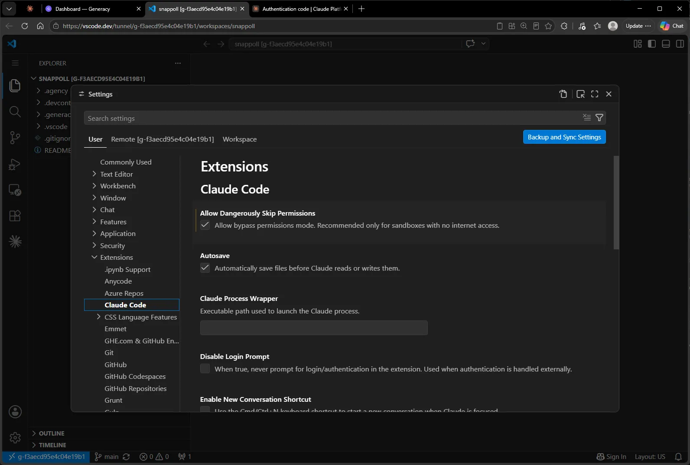Click the browser refresh button

[x=25, y=26]
